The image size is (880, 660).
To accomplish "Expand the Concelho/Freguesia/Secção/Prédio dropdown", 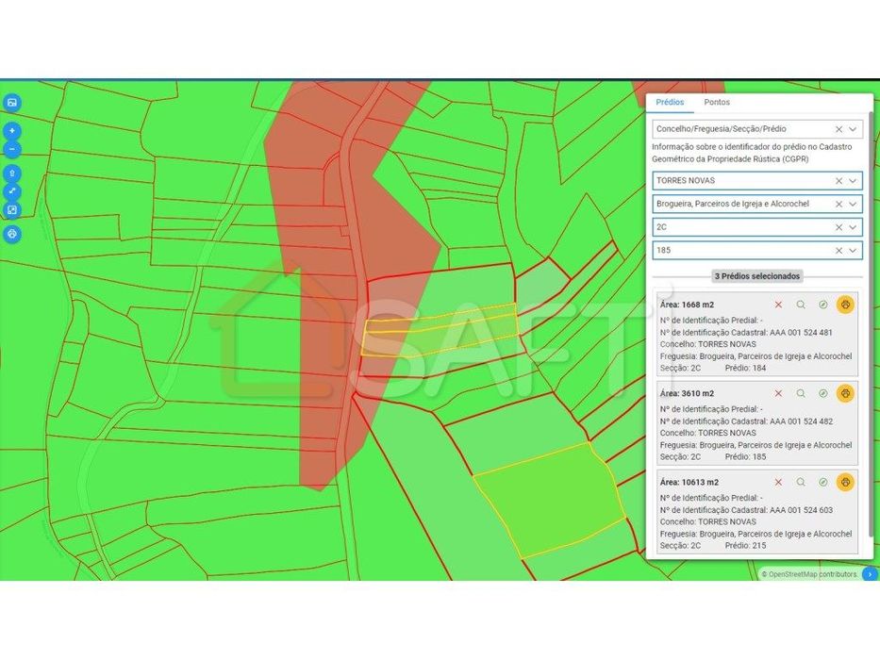I will [x=853, y=129].
